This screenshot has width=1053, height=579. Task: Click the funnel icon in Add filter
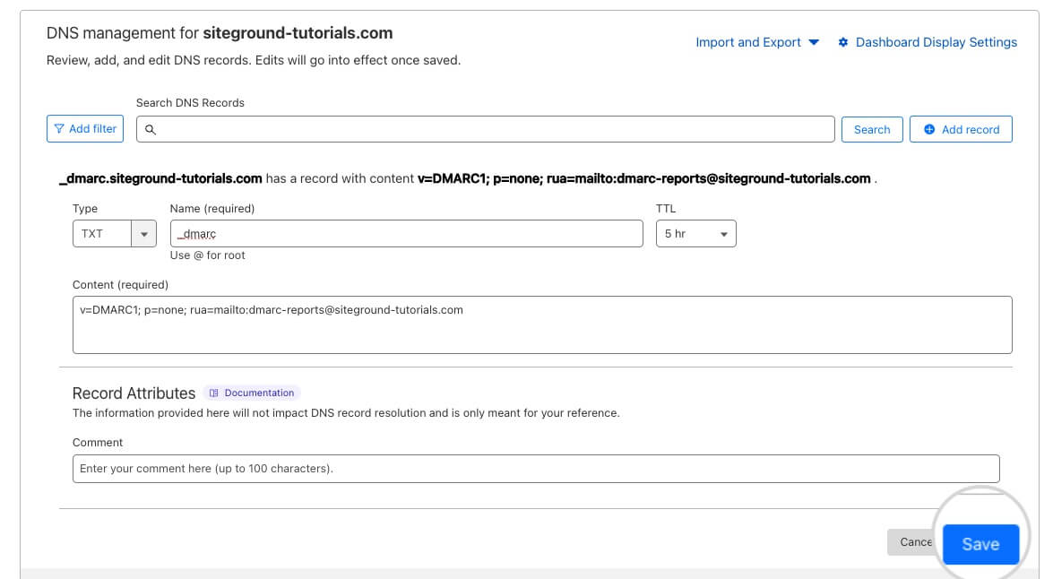point(59,128)
